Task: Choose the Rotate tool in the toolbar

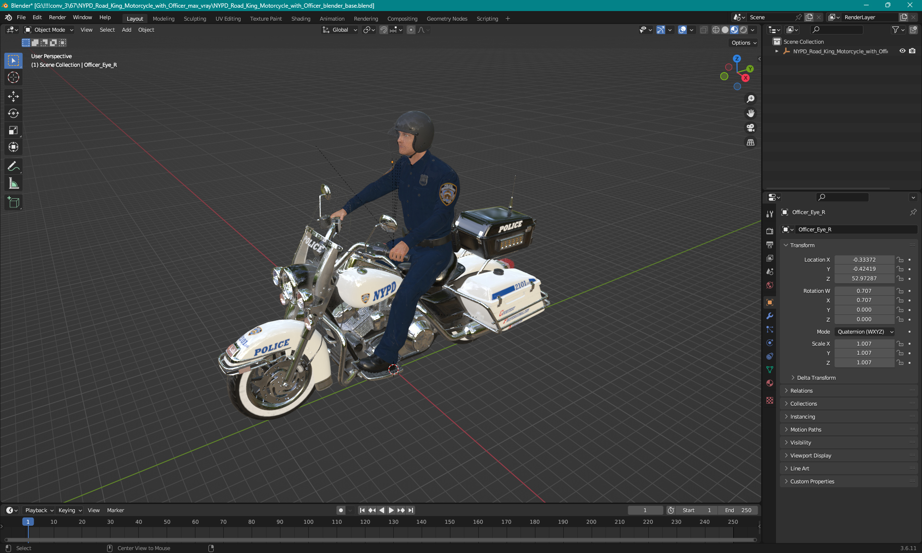Action: pyautogui.click(x=13, y=113)
